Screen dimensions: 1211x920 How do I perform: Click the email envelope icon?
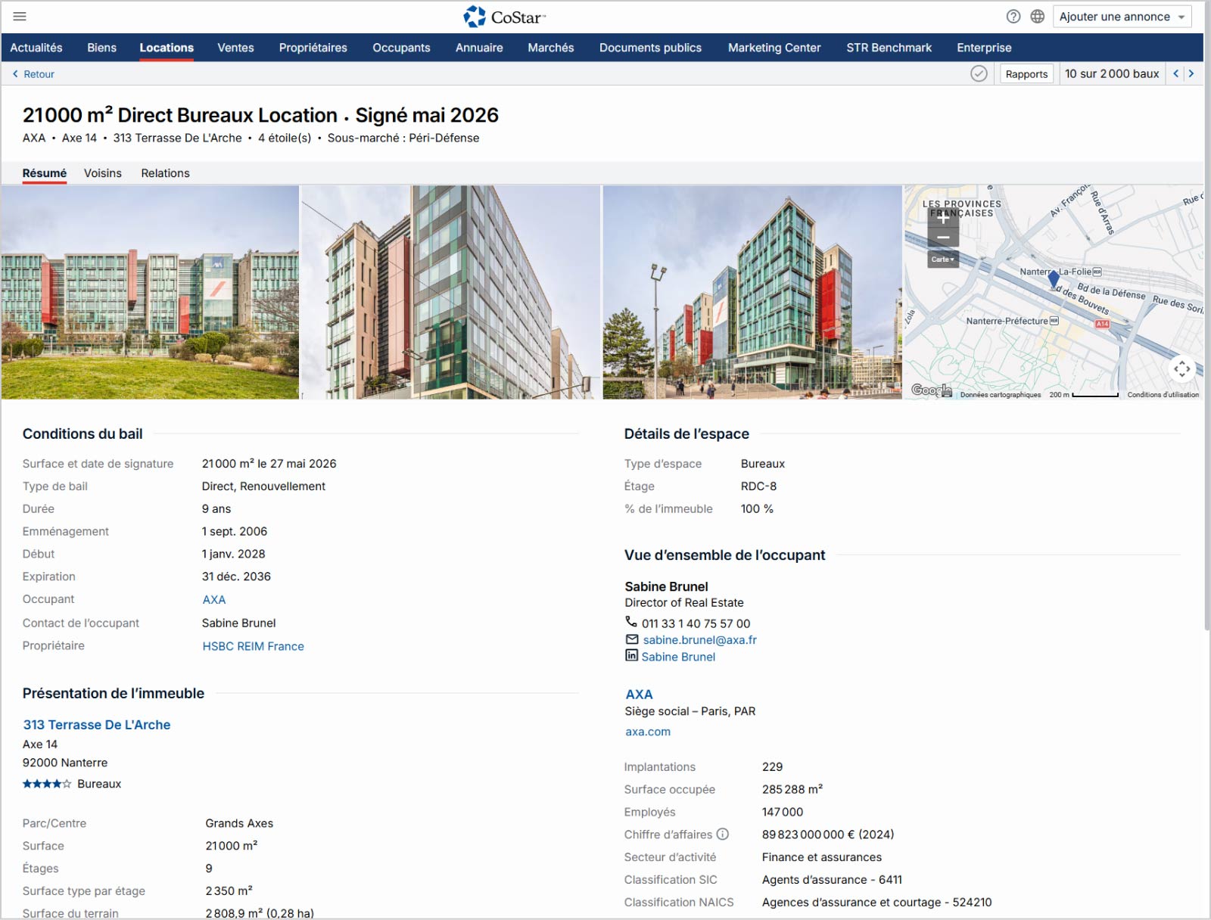[x=632, y=639]
